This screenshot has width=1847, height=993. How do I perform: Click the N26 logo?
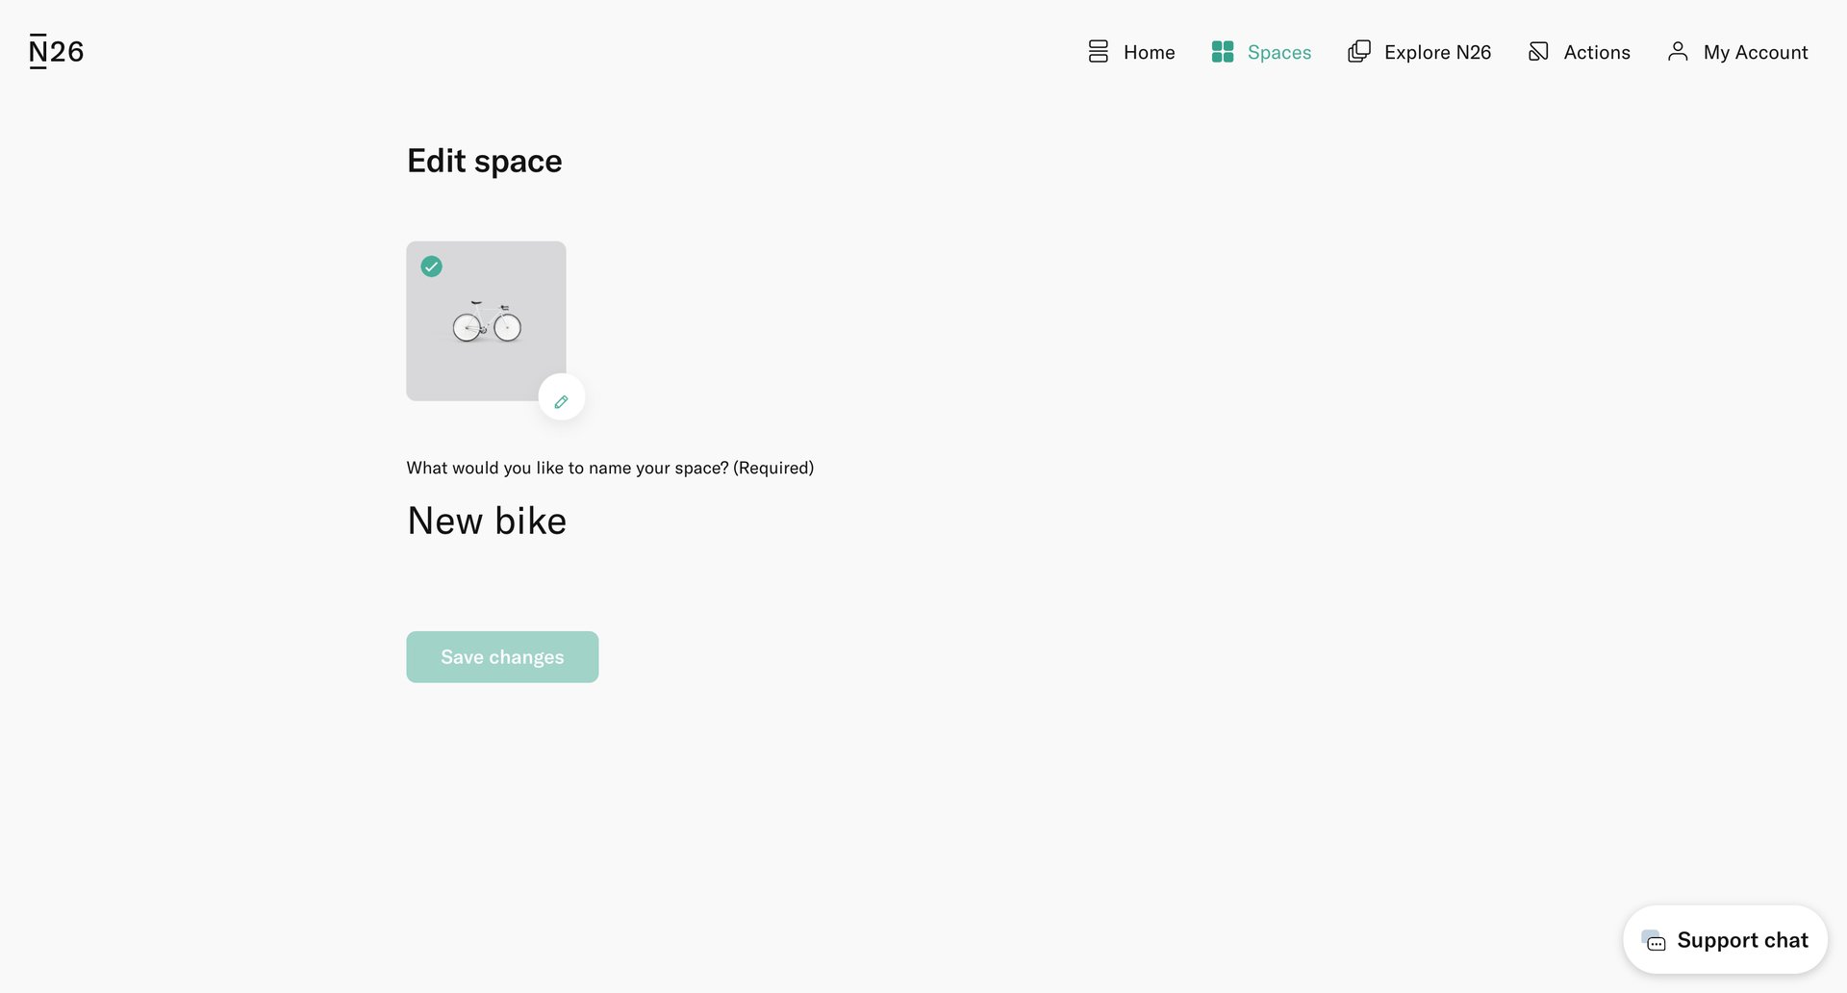tap(55, 50)
